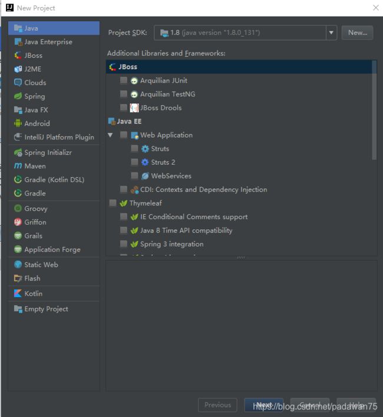Select the JBoss group header row

click(239, 67)
